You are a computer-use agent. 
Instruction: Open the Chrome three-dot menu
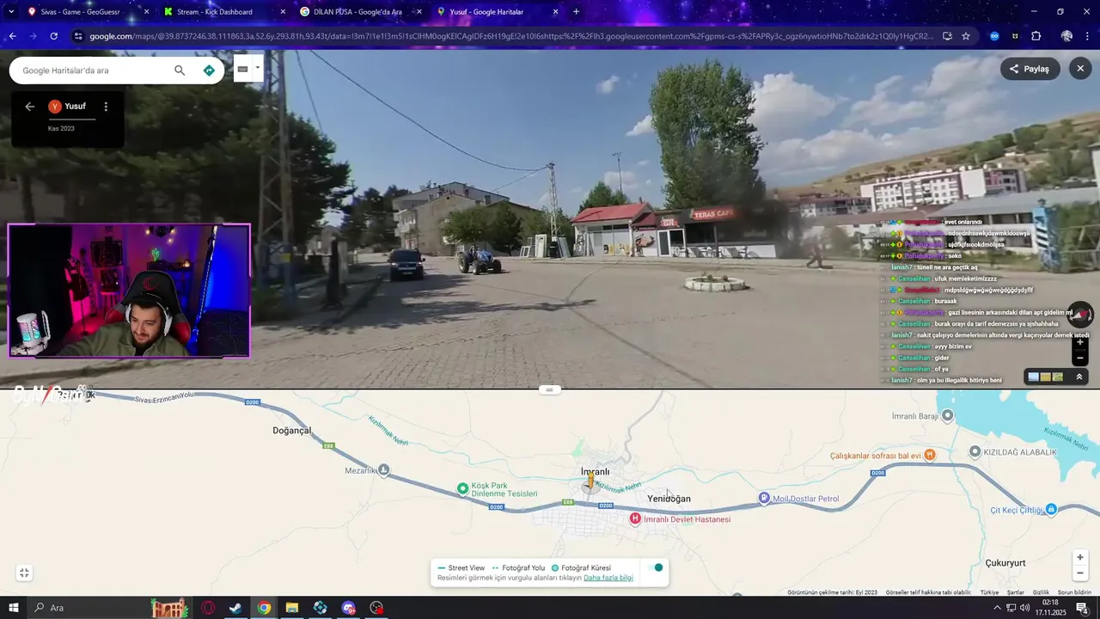(1088, 36)
